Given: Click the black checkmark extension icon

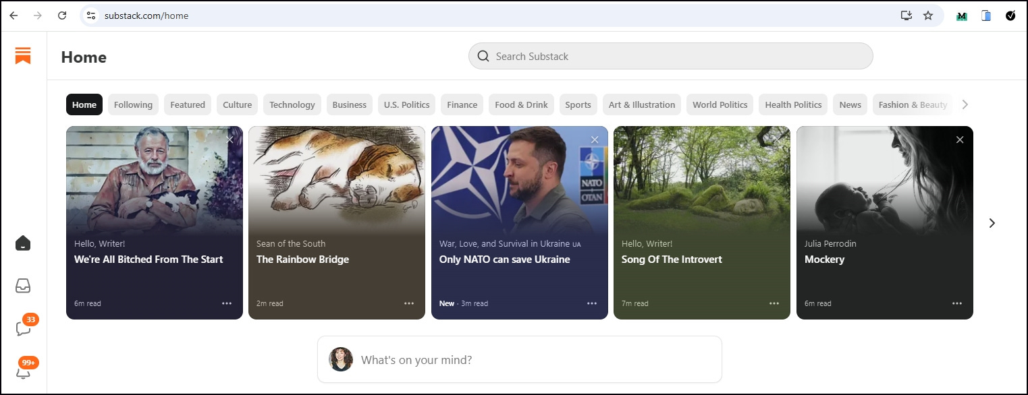Looking at the screenshot, I should click(1010, 16).
